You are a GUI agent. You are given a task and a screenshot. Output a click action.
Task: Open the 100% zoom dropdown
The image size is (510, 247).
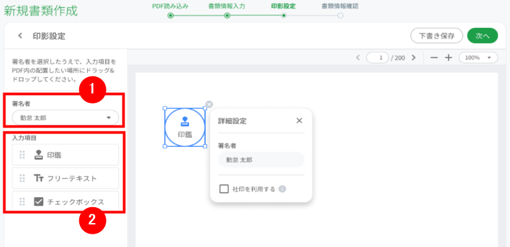(x=478, y=58)
